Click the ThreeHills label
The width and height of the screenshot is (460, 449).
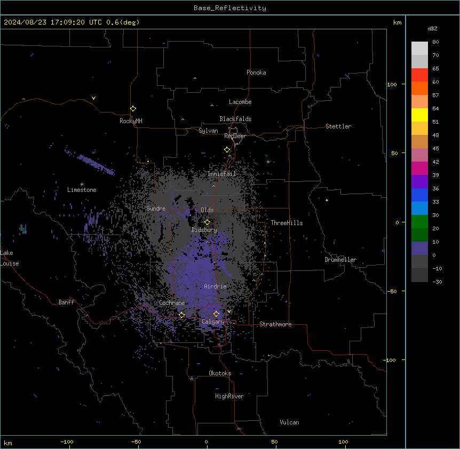click(287, 223)
